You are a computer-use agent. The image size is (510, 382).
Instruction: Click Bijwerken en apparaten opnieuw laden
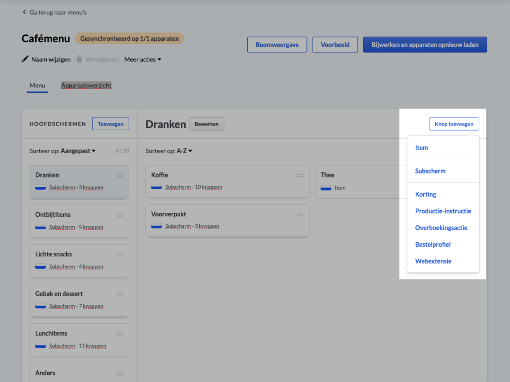[x=425, y=45]
